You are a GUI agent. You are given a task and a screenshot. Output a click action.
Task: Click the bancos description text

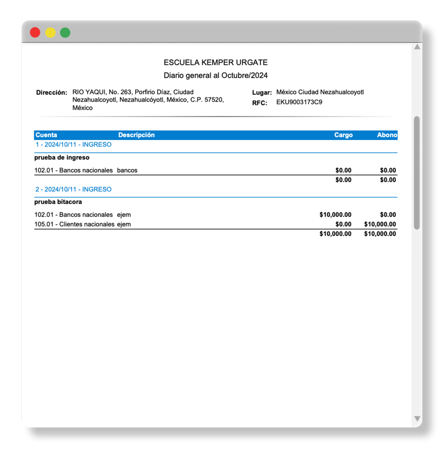pyautogui.click(x=127, y=171)
